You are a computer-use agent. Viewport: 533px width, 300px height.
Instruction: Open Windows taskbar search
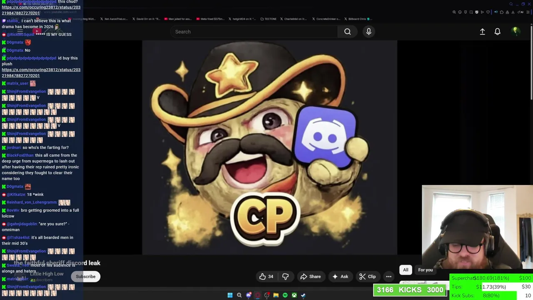[239, 295]
